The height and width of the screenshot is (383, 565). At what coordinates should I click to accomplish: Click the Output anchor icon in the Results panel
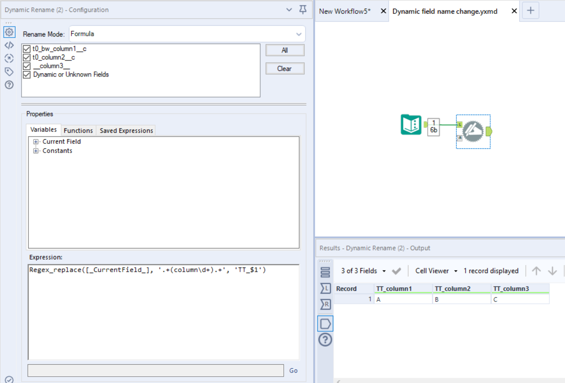click(325, 323)
